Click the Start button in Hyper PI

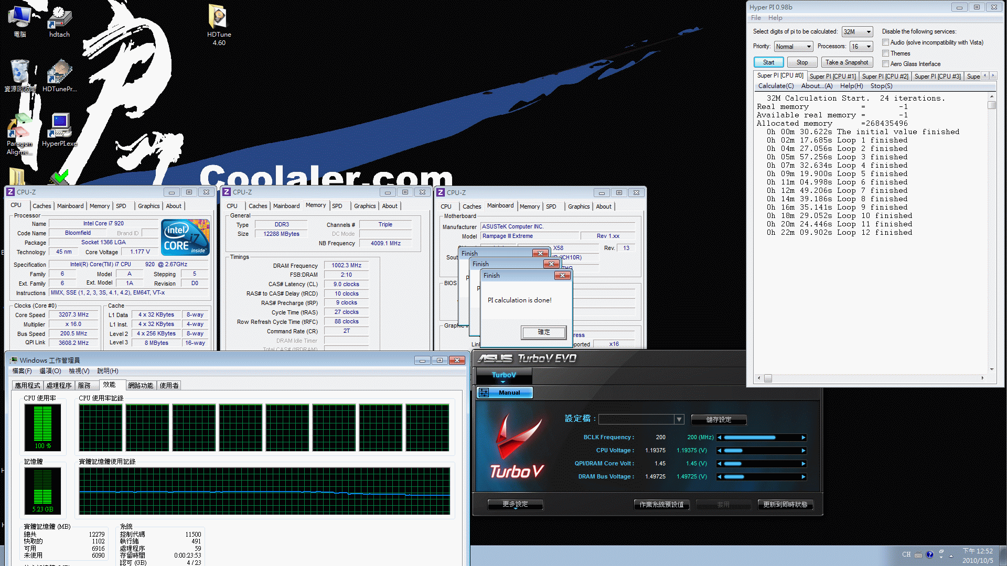[768, 62]
